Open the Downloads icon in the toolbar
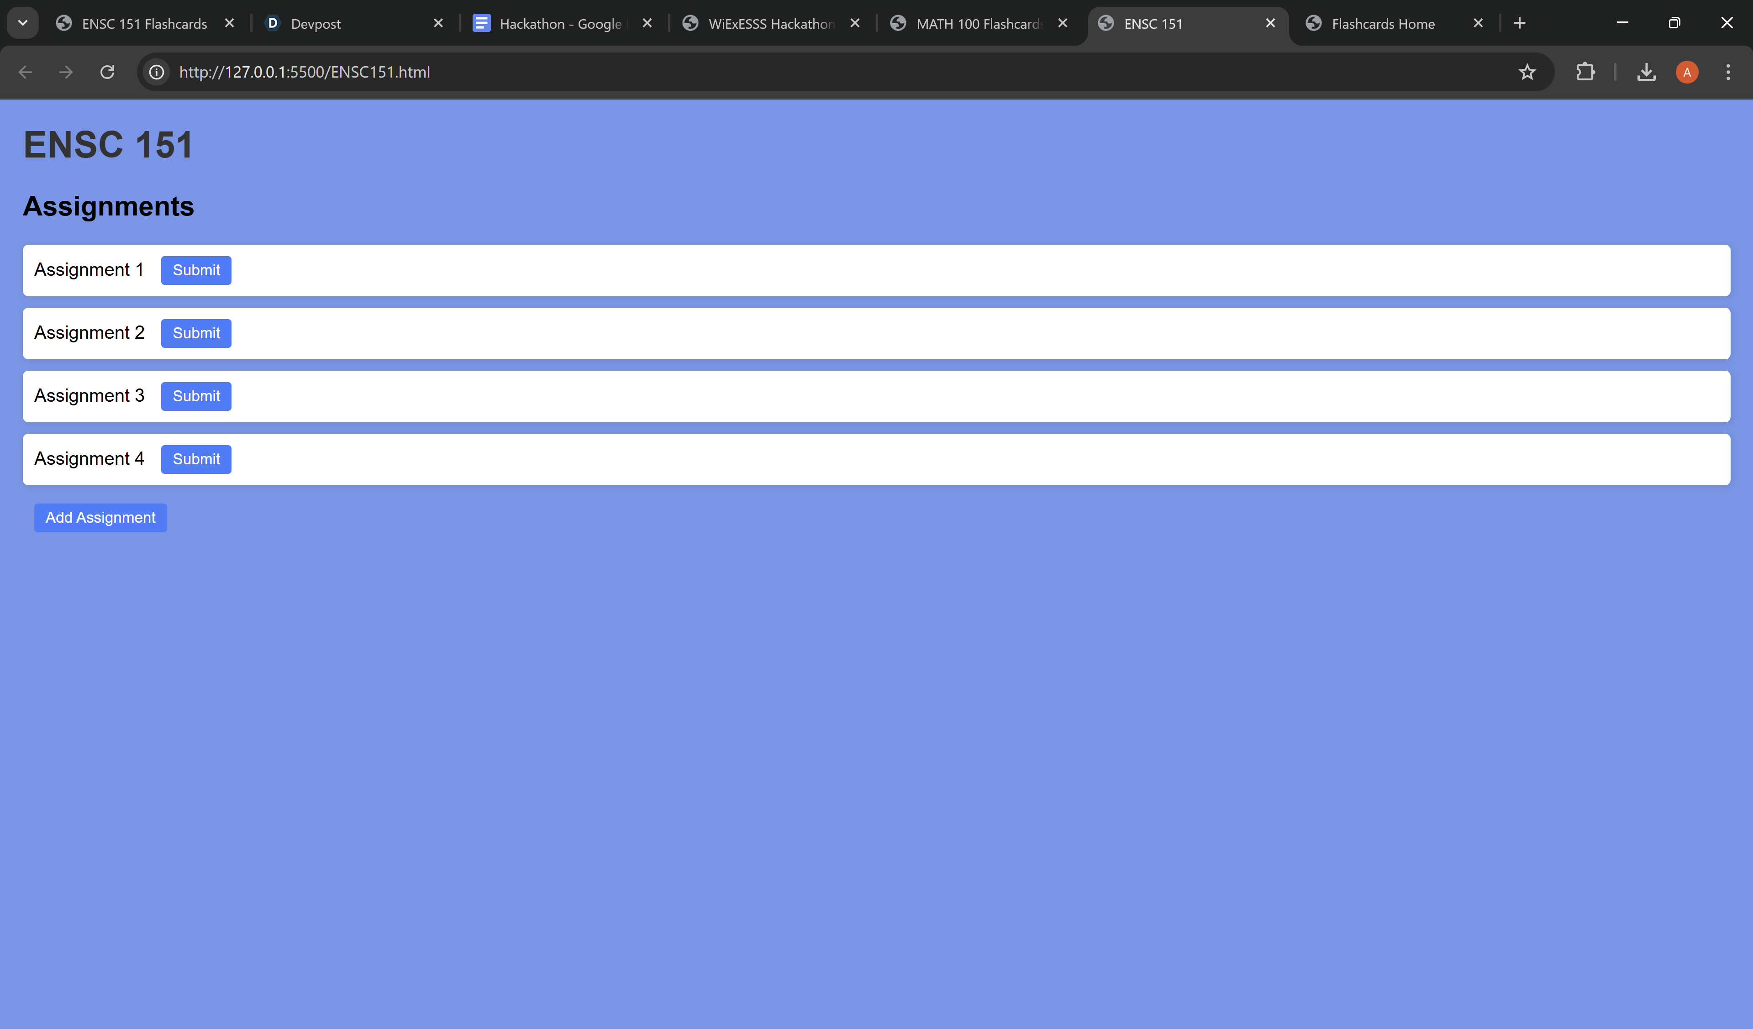Image resolution: width=1753 pixels, height=1029 pixels. tap(1646, 72)
